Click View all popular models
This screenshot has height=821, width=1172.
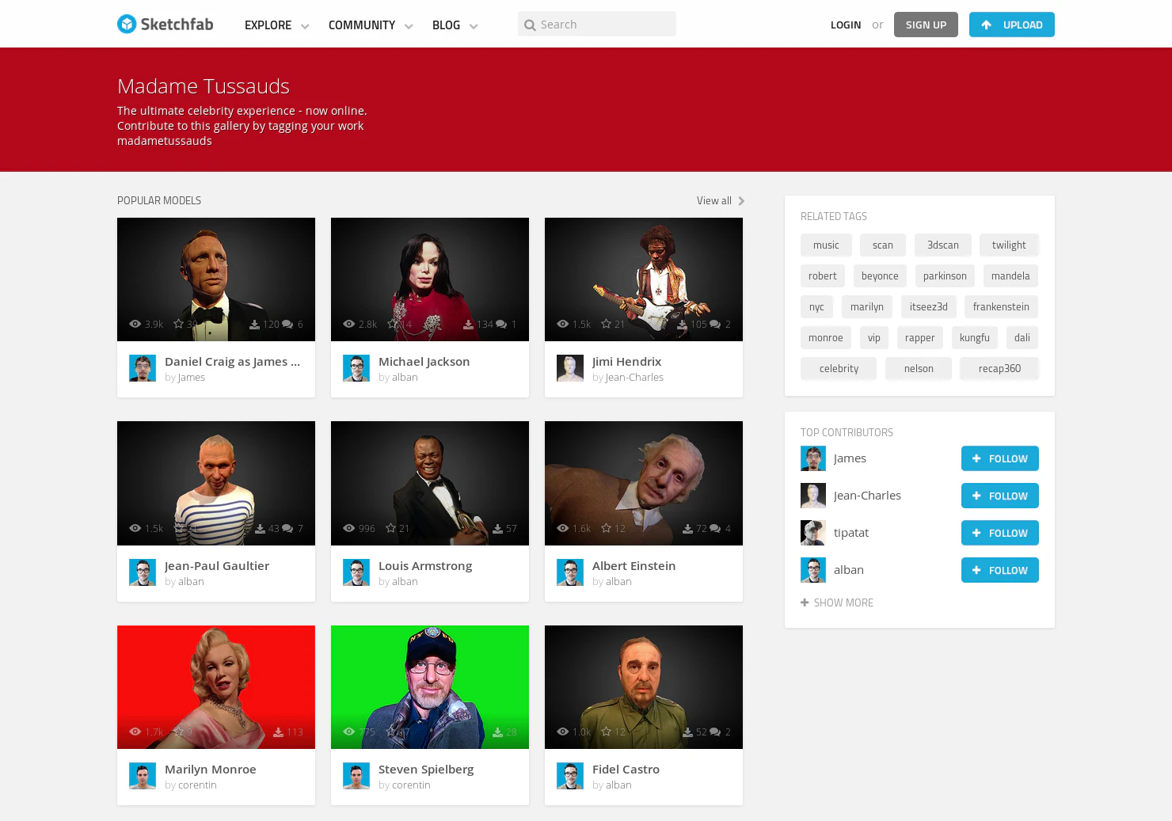720,200
